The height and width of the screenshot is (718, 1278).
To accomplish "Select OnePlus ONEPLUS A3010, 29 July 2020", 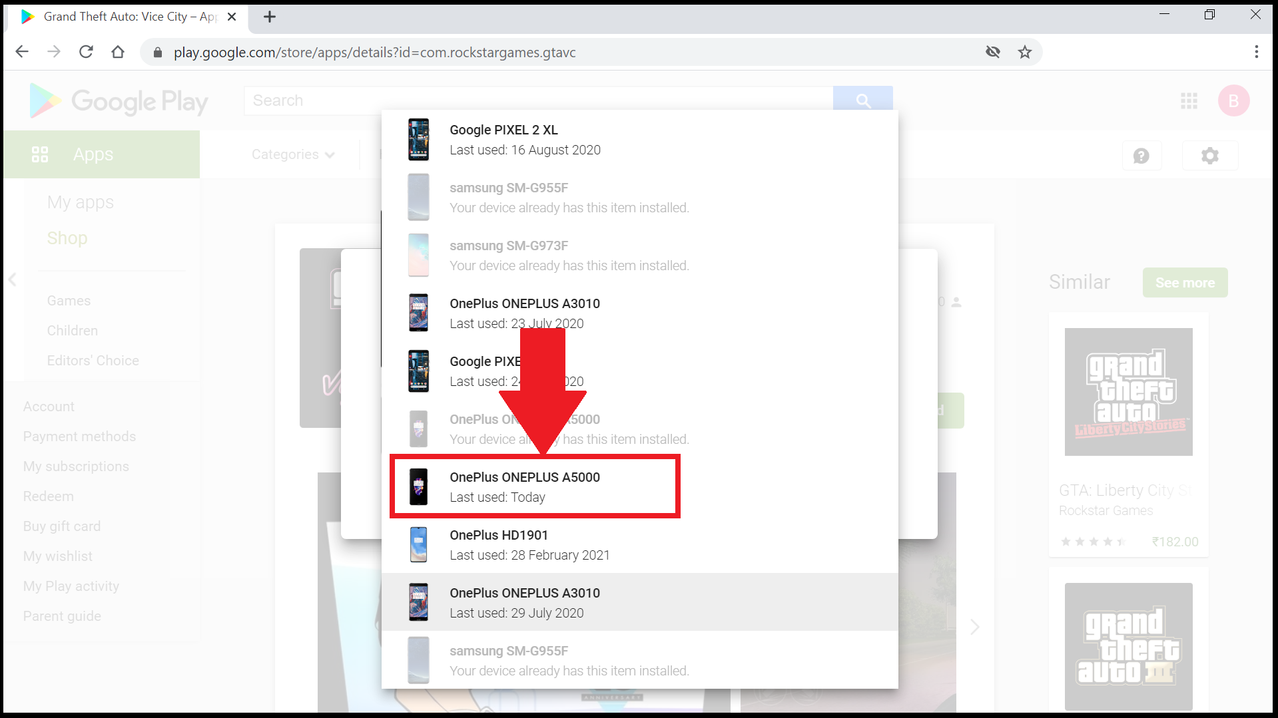I will 640,603.
